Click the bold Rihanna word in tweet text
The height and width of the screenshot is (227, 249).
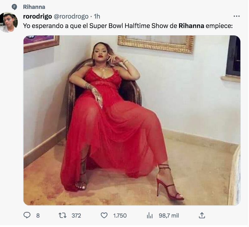[x=191, y=26]
